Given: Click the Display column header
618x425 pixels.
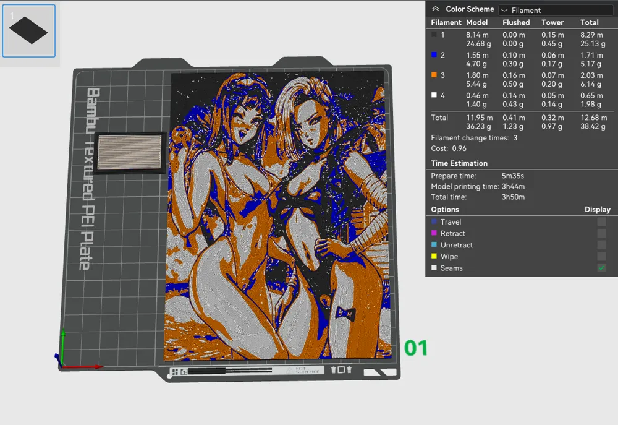Looking at the screenshot, I should (x=596, y=210).
